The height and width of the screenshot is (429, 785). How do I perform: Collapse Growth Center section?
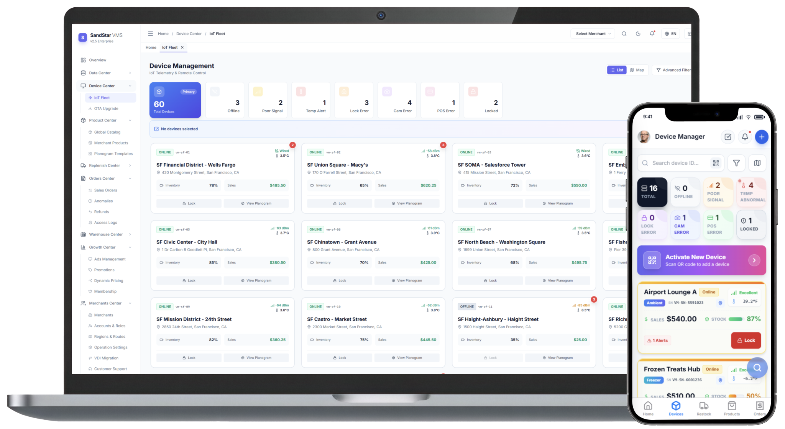point(107,247)
